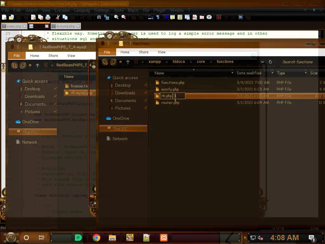Image resolution: width=325 pixels, height=244 pixels.
Task: Click the Close document toolbar icon
Action: click(x=33, y=17)
